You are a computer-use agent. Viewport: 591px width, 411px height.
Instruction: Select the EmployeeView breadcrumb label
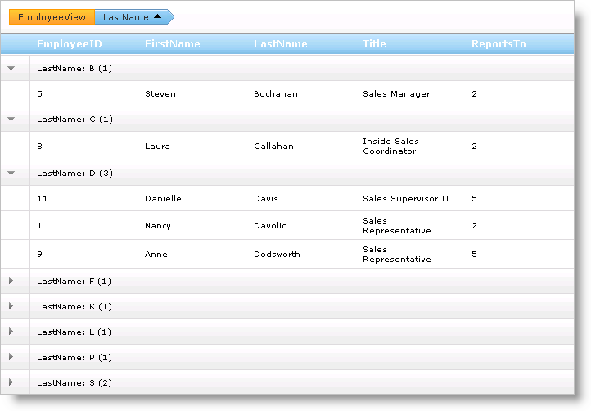[52, 17]
